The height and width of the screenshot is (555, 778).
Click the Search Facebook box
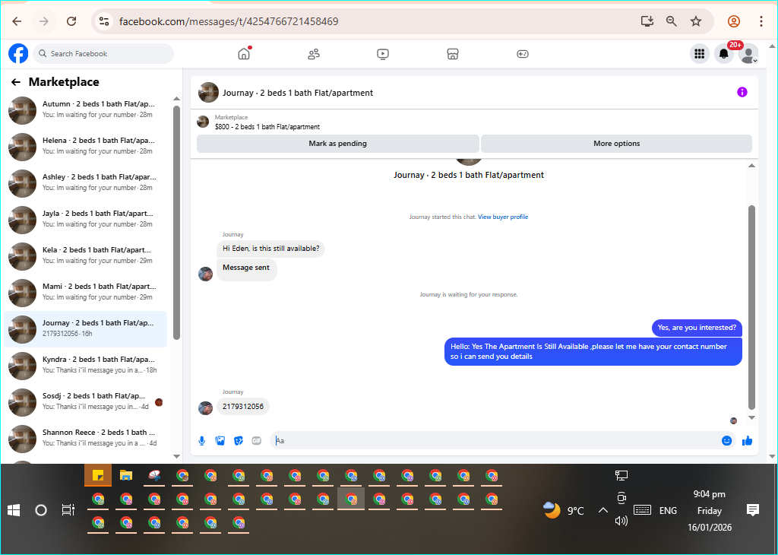tap(103, 54)
